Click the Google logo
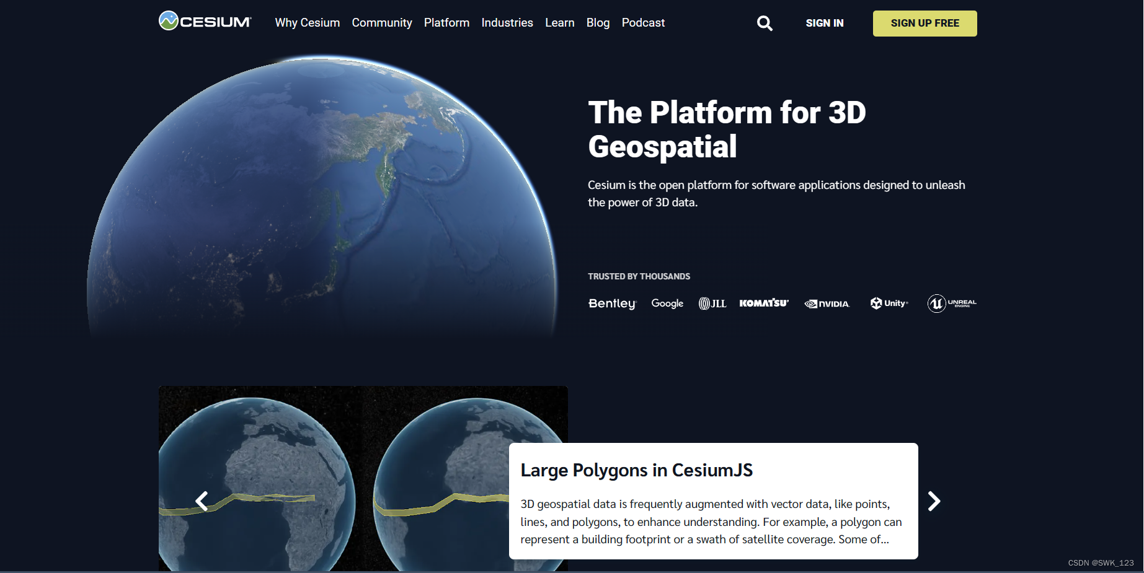The width and height of the screenshot is (1144, 573). coord(667,304)
